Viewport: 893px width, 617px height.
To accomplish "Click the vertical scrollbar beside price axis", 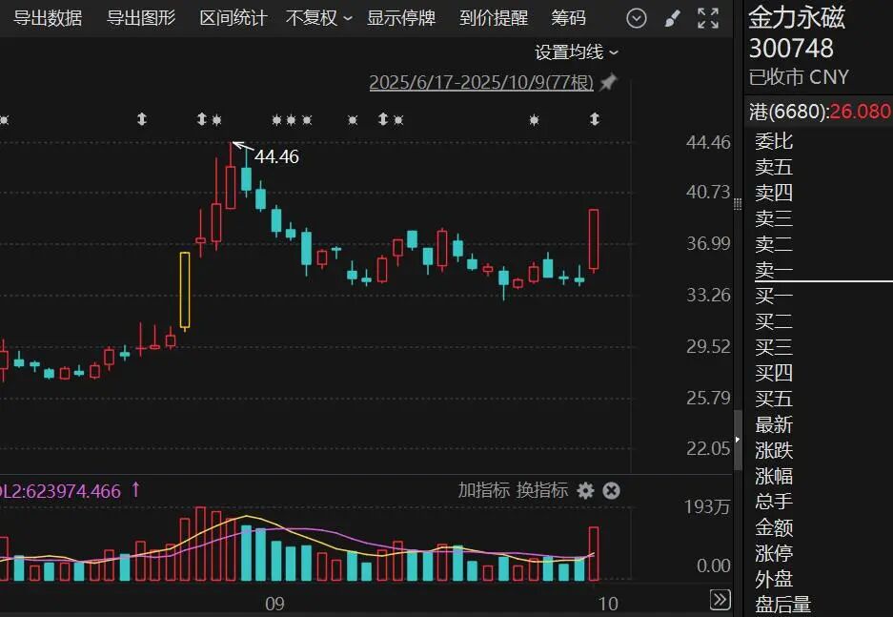I will (x=737, y=439).
